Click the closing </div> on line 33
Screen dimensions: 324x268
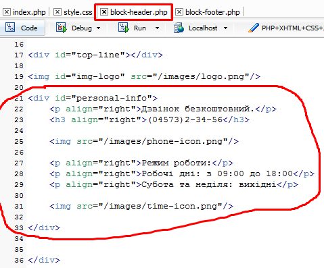coord(44,227)
